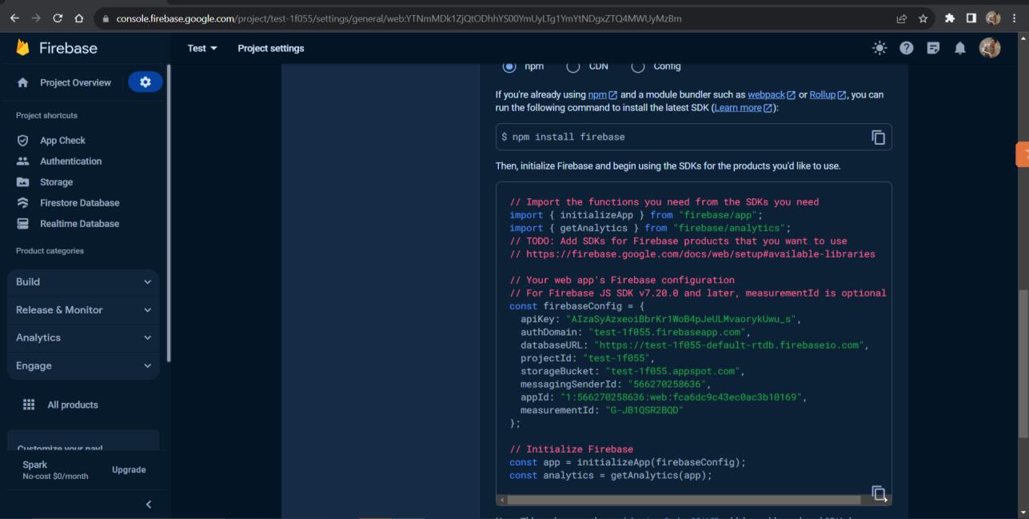
Task: Click the storageBucket value in config
Action: [672, 371]
